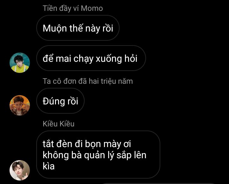The image size is (229, 184).
Task: Tap the "Kiều Kiều" sender label
Action: pos(59,124)
